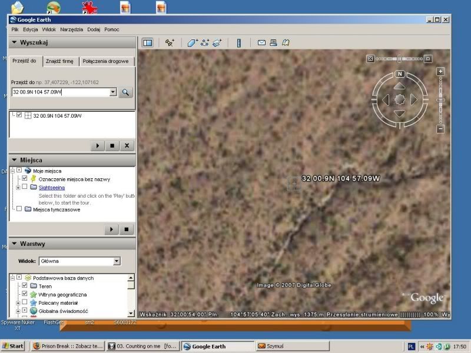Enable the Polecany materiał layer checkbox
Image resolution: width=471 pixels, height=353 pixels.
coord(25,302)
